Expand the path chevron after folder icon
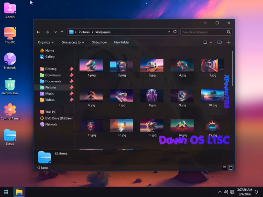Screen dimensions: 263x197 [x=76, y=32]
